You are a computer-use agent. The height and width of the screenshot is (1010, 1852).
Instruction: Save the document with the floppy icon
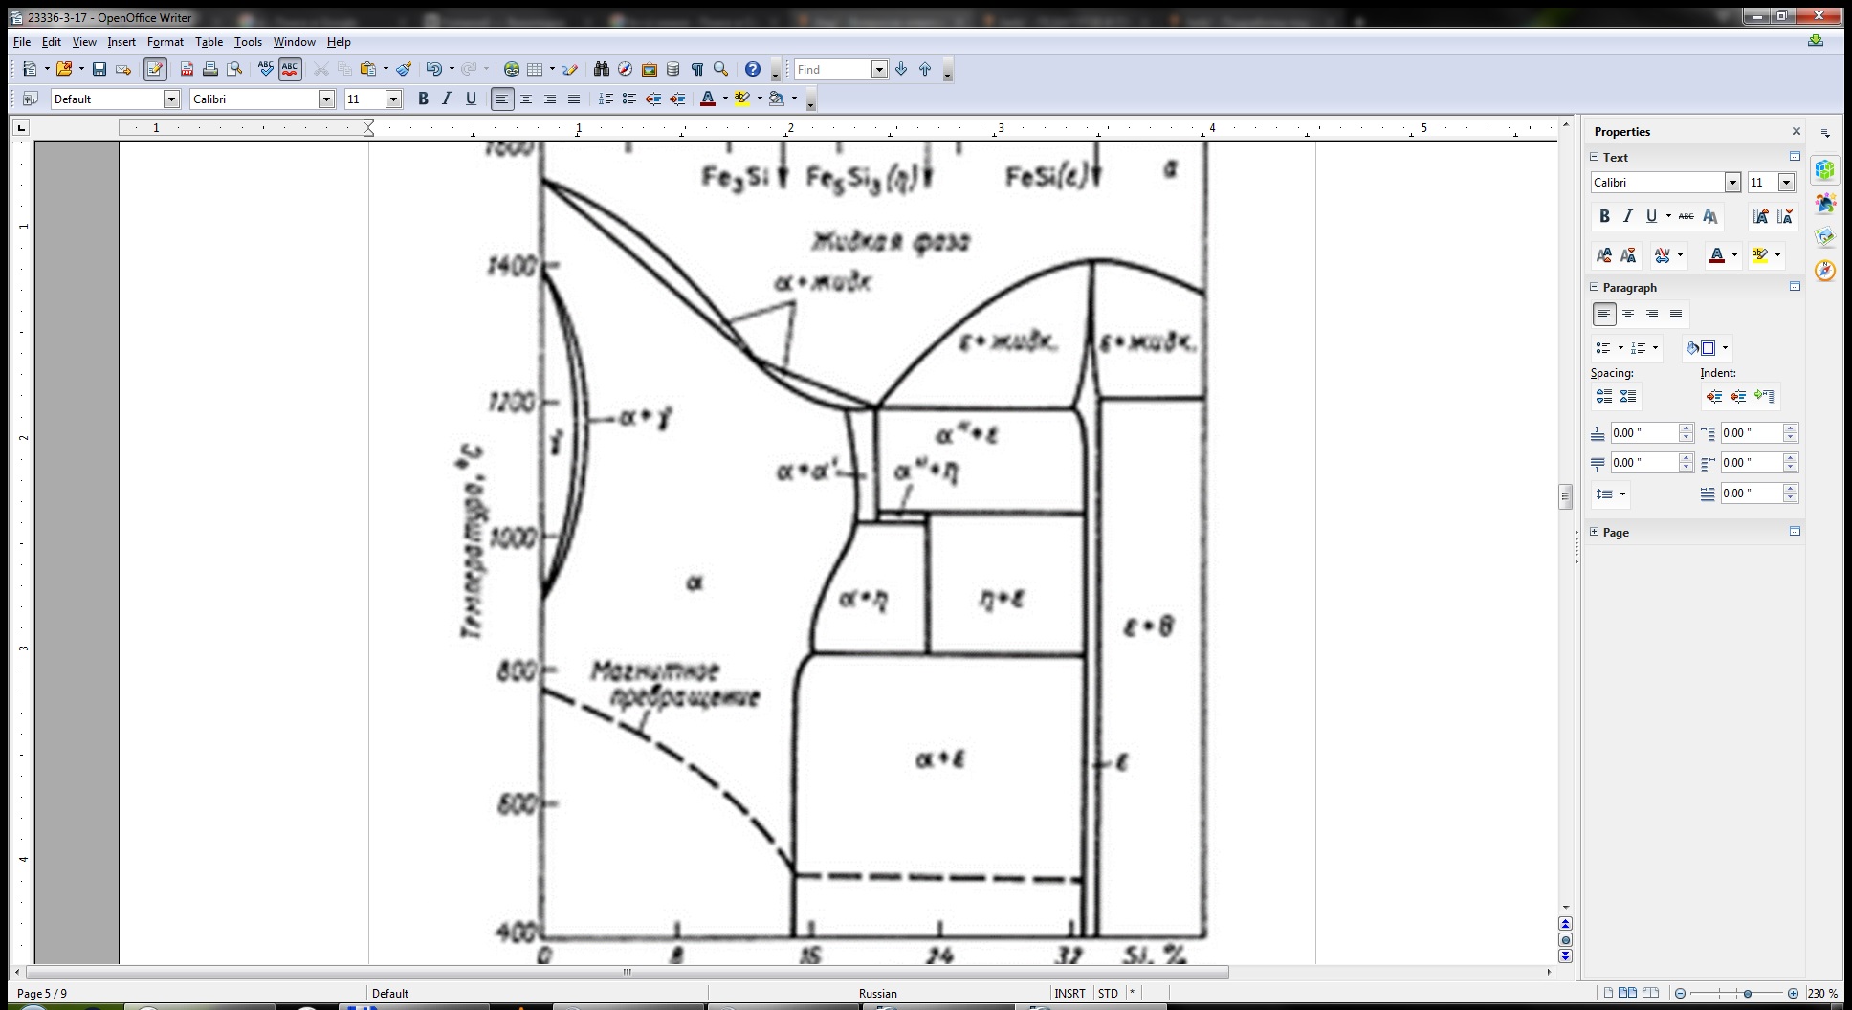tap(99, 69)
